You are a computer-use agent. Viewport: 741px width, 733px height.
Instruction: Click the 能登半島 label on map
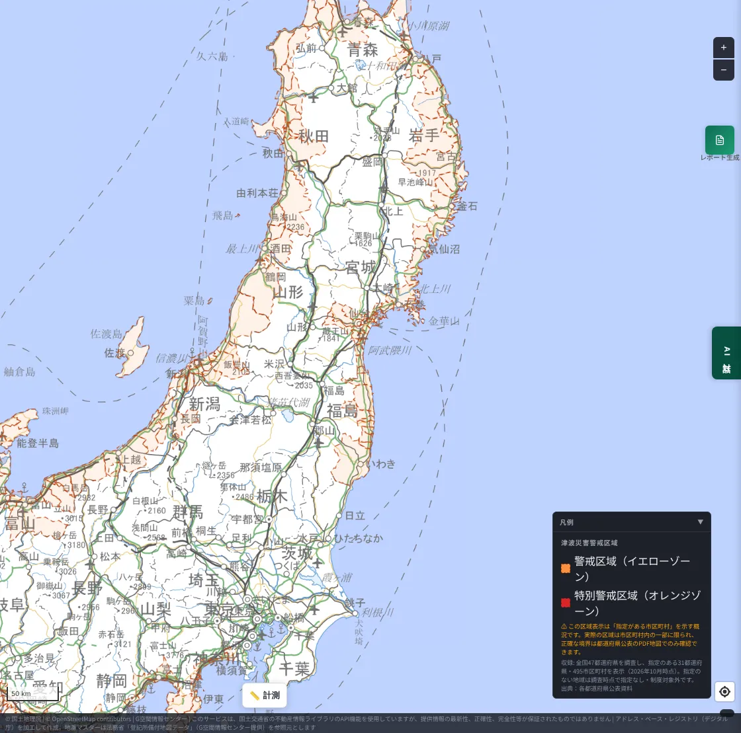click(38, 444)
